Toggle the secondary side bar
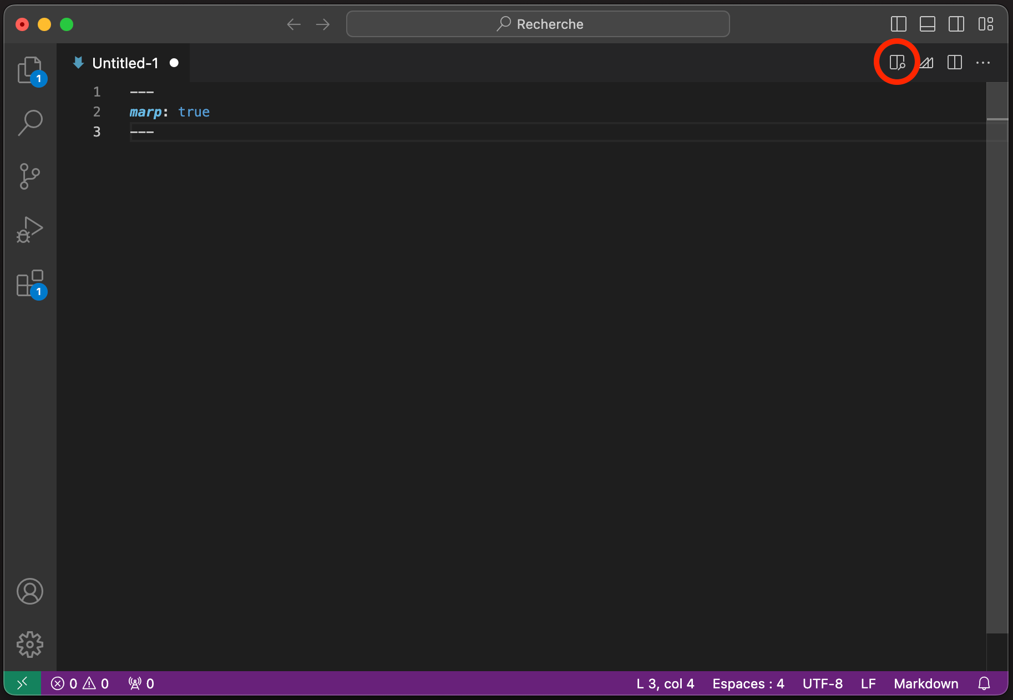 tap(956, 24)
